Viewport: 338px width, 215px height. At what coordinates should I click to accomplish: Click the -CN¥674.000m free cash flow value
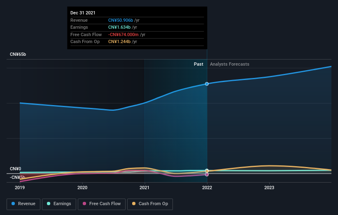coord(123,34)
